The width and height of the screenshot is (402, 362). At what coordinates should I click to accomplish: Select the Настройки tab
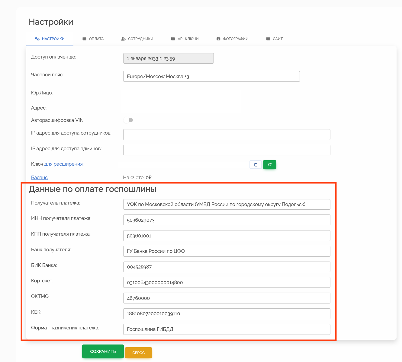coord(50,39)
